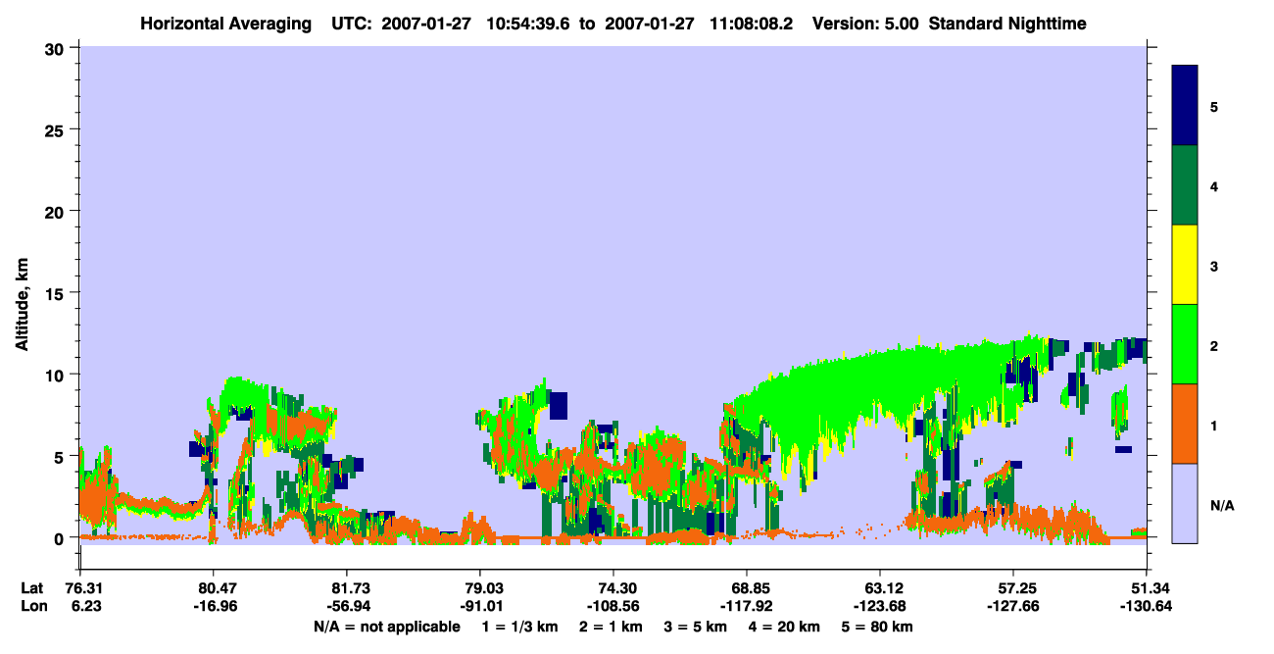Click the dark green colorbar segment labeled 4
Image resolution: width=1274 pixels, height=654 pixels.
[1185, 185]
